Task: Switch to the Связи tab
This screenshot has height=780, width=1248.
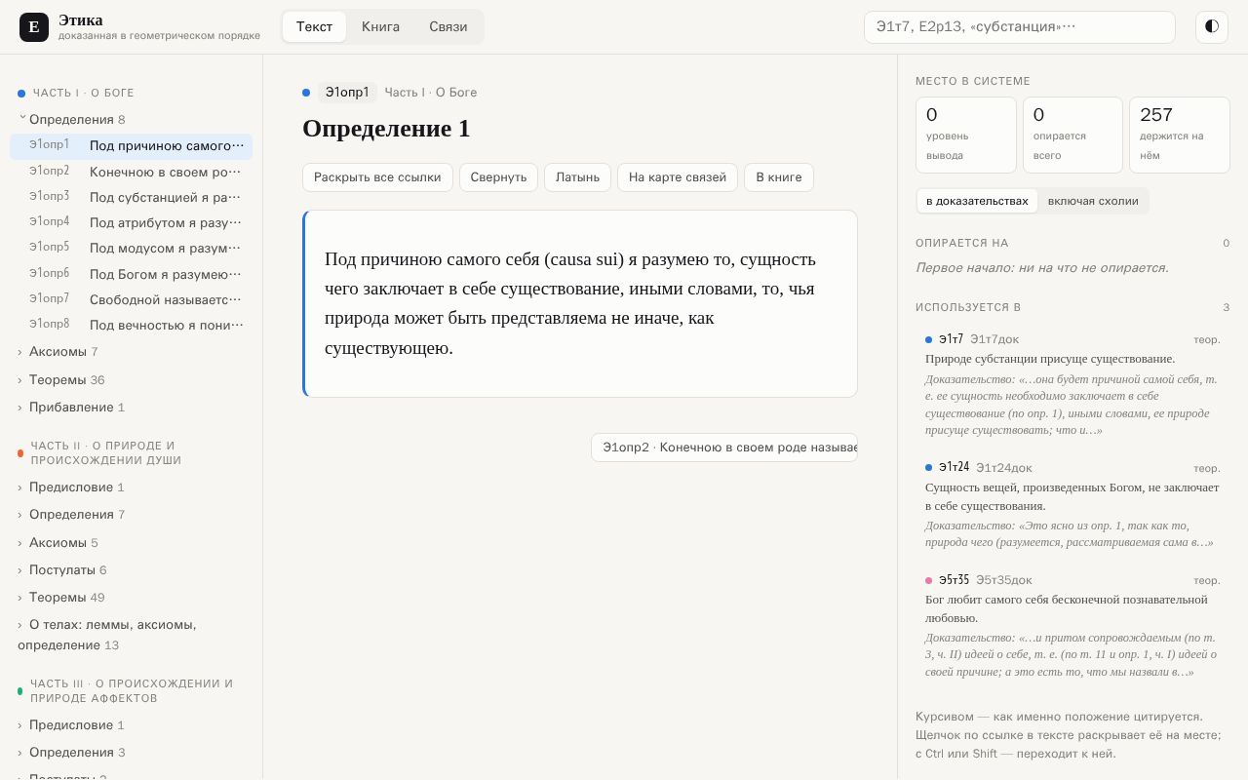Action: click(x=448, y=27)
